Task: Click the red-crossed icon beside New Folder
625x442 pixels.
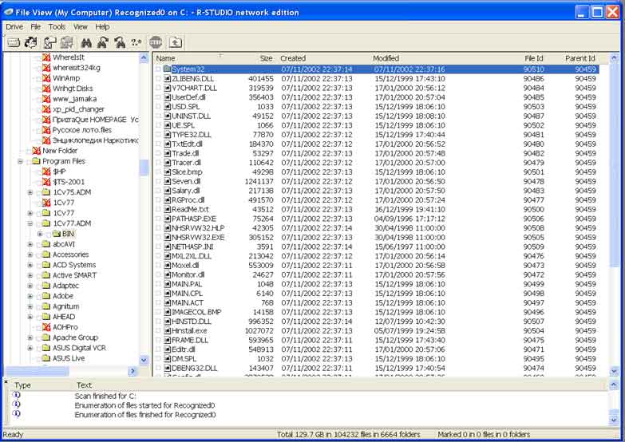Action: tap(36, 150)
